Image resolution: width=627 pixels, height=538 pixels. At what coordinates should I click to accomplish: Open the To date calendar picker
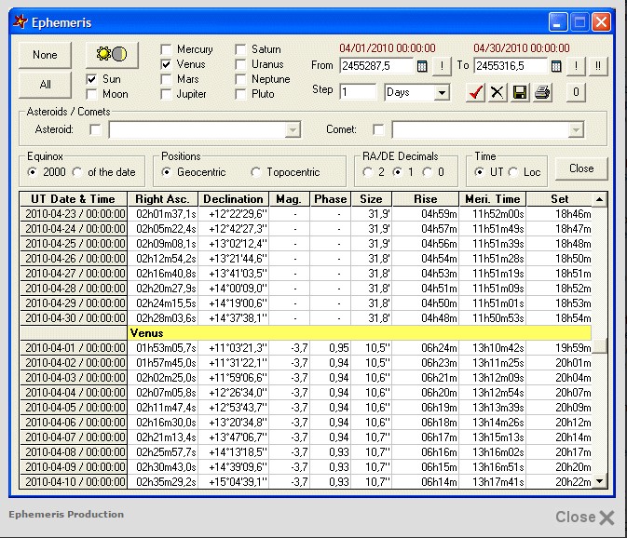coord(556,66)
